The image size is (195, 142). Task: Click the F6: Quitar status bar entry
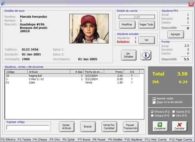tap(69, 140)
